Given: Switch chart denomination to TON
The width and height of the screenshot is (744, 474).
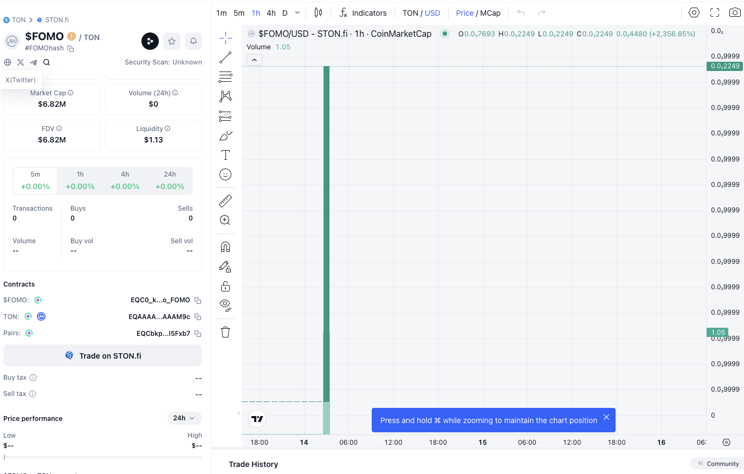Looking at the screenshot, I should [410, 13].
